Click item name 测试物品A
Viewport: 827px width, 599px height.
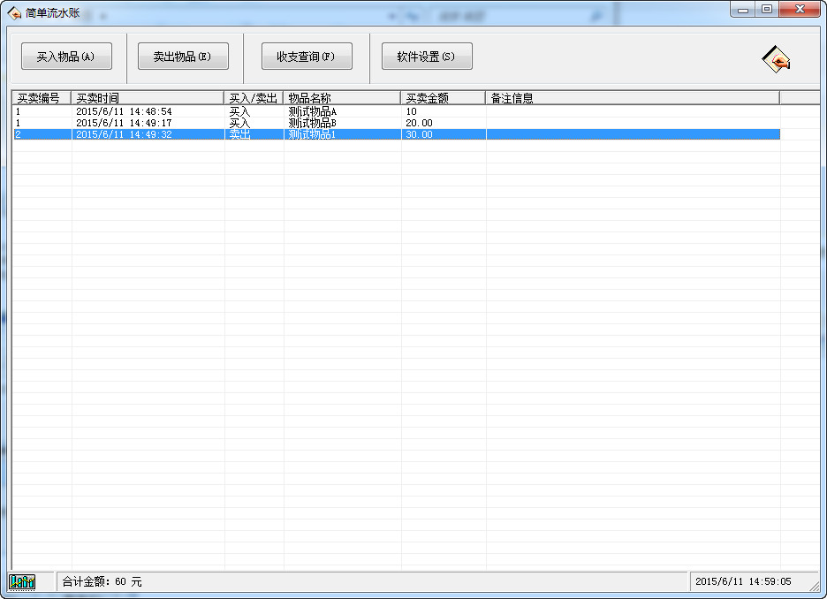(312, 112)
